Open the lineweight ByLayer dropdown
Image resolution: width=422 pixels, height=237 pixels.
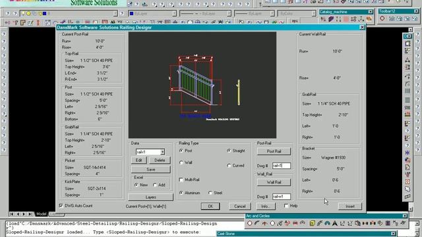coord(272,13)
